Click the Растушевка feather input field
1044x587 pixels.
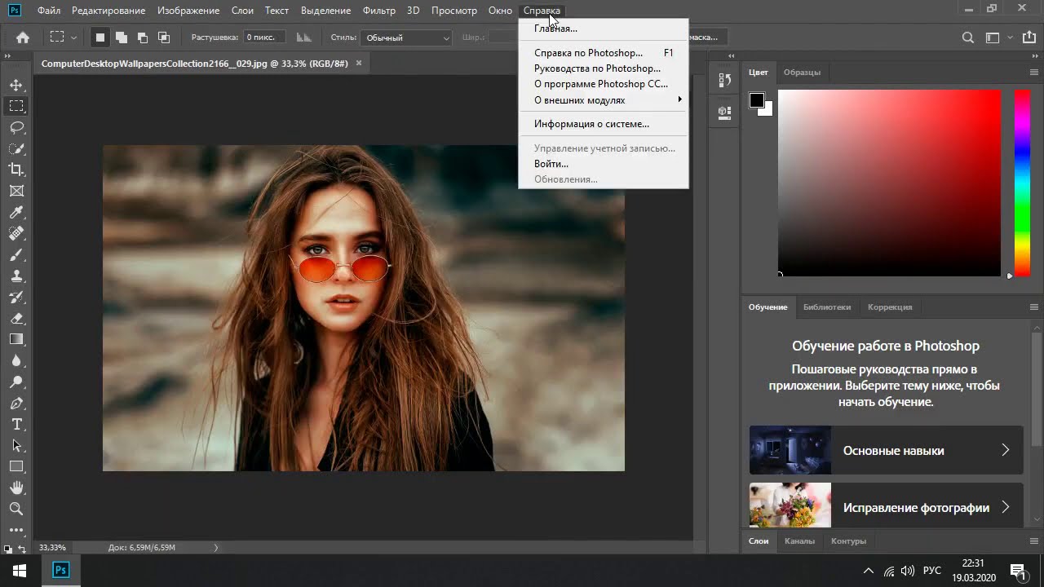point(265,38)
